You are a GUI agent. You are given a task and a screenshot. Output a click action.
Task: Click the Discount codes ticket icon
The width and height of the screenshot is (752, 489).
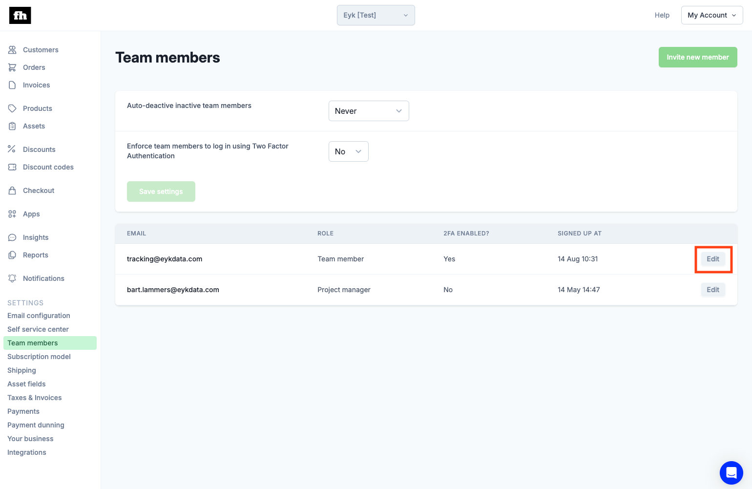[12, 167]
